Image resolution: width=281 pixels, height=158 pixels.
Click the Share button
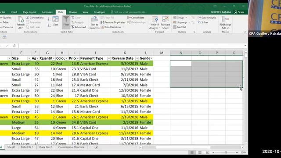[239, 12]
